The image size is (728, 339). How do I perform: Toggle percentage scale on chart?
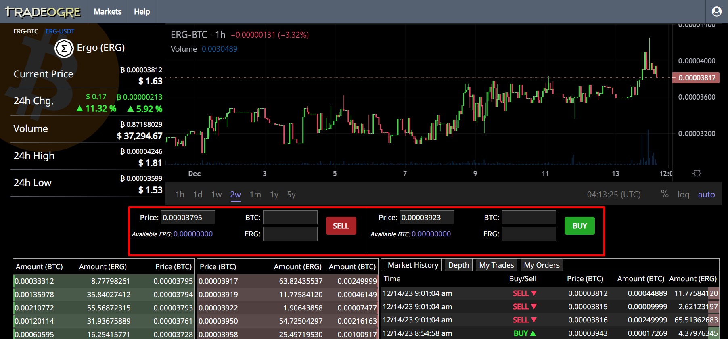(665, 194)
